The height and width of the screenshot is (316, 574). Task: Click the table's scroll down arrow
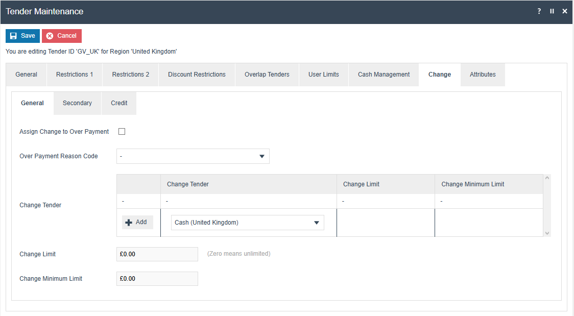pyautogui.click(x=547, y=233)
